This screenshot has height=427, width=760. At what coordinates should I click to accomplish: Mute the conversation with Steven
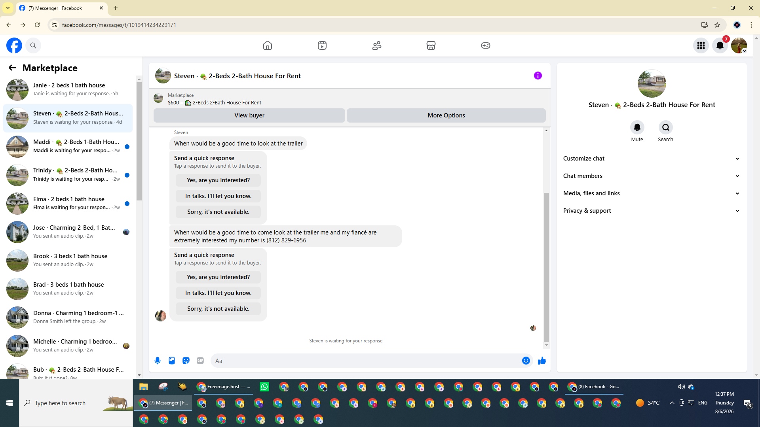click(x=637, y=127)
